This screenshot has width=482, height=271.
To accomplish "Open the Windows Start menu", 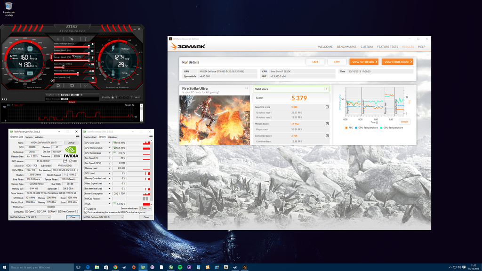I will click(4, 267).
